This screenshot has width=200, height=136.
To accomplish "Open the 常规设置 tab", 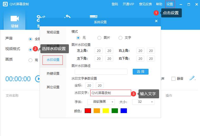I will 53,32.
